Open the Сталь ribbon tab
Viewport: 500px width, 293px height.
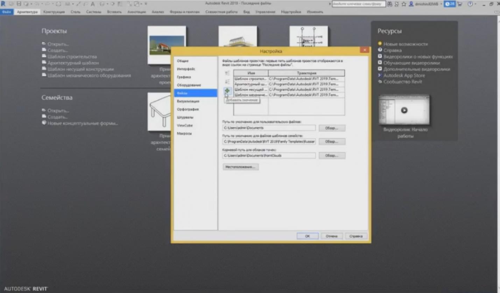pos(75,12)
